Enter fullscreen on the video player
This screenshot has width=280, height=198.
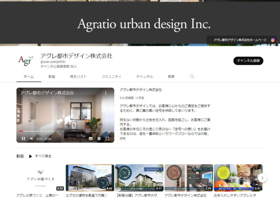coord(107,138)
